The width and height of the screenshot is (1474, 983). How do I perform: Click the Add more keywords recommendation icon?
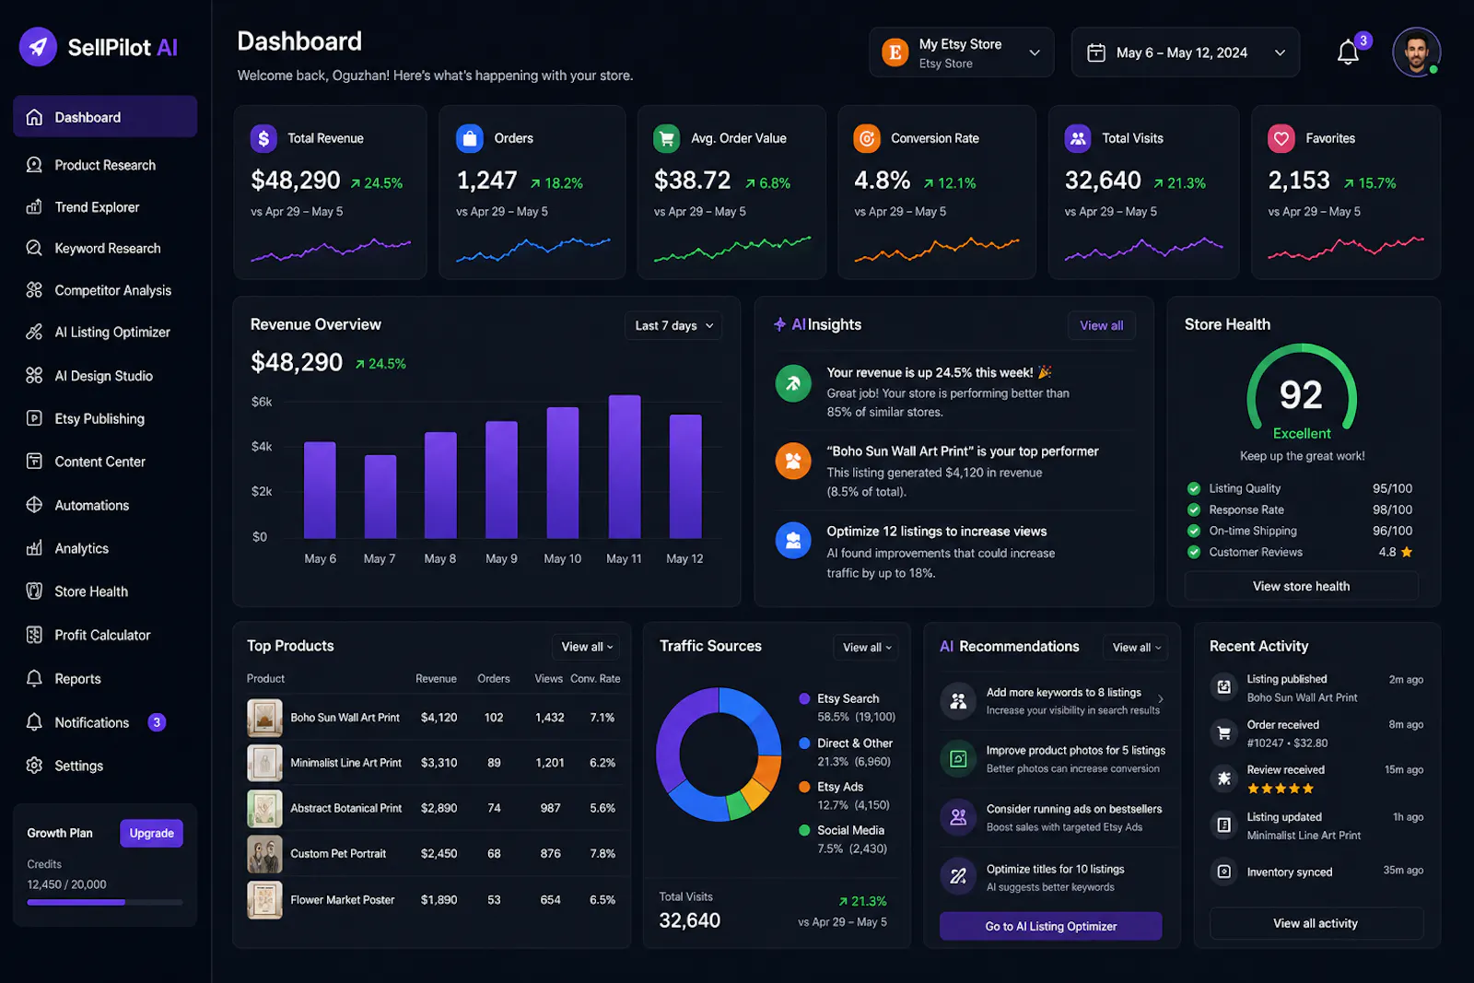(958, 701)
